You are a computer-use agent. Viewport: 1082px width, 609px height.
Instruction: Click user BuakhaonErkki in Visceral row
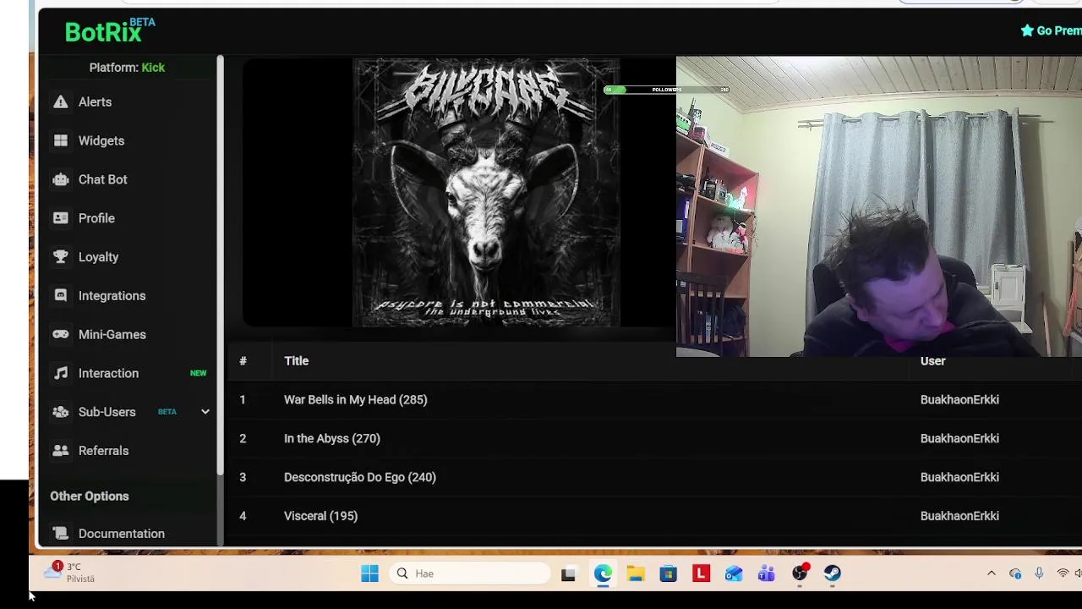click(x=959, y=516)
